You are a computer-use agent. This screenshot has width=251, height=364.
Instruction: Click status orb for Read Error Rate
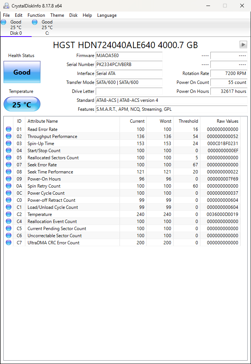[9, 129]
